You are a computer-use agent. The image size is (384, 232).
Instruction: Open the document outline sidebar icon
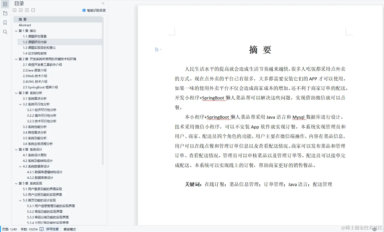[x=5, y=4]
